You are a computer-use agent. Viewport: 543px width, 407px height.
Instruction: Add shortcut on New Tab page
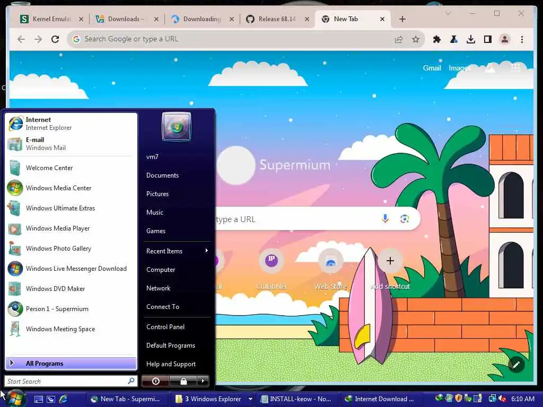(390, 268)
